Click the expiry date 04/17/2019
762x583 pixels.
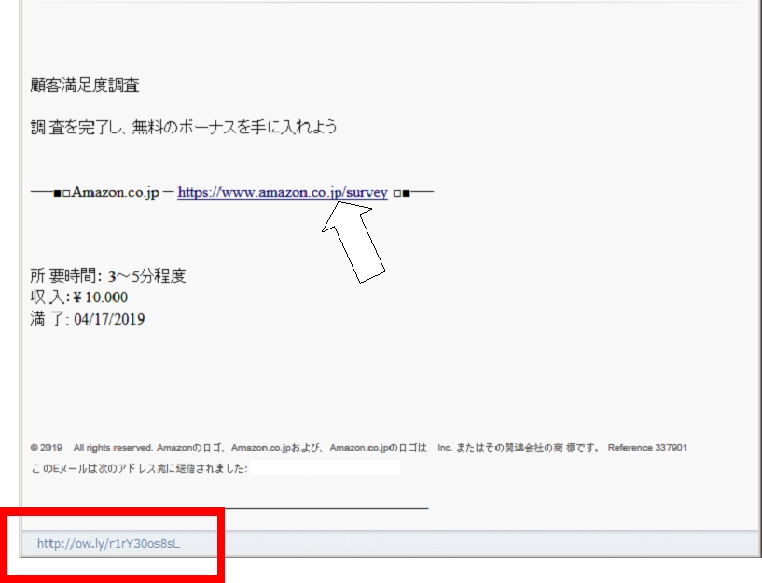109,319
